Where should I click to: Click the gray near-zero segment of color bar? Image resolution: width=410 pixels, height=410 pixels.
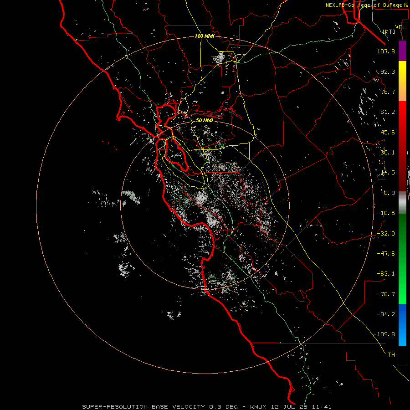402,203
